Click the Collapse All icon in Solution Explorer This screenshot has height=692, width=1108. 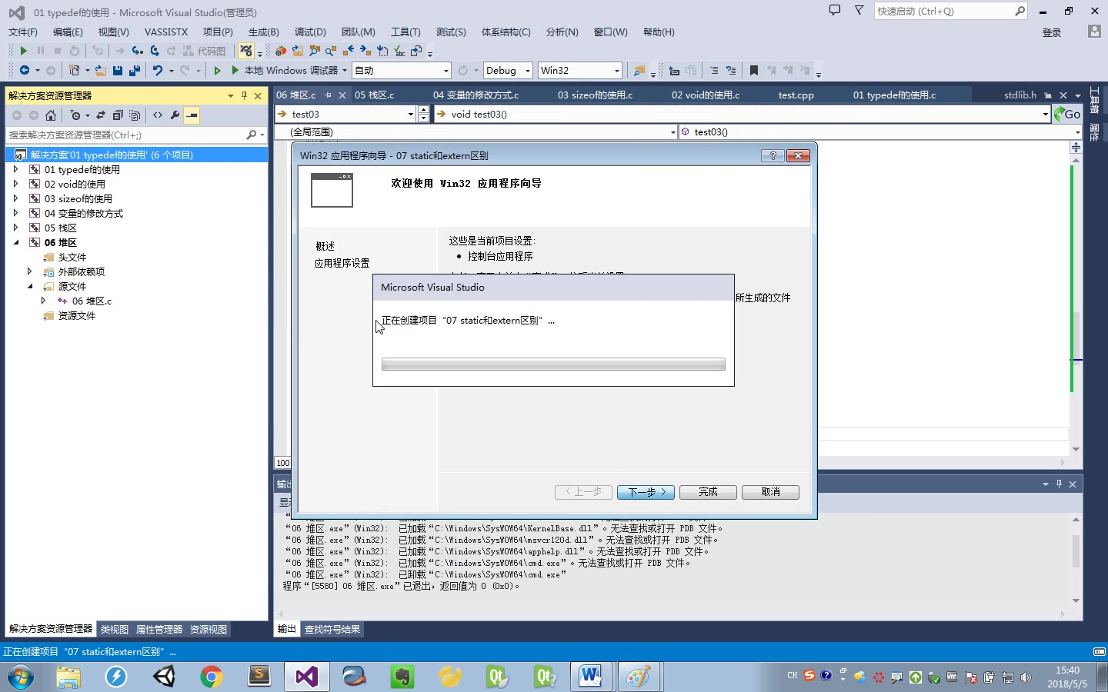point(118,115)
